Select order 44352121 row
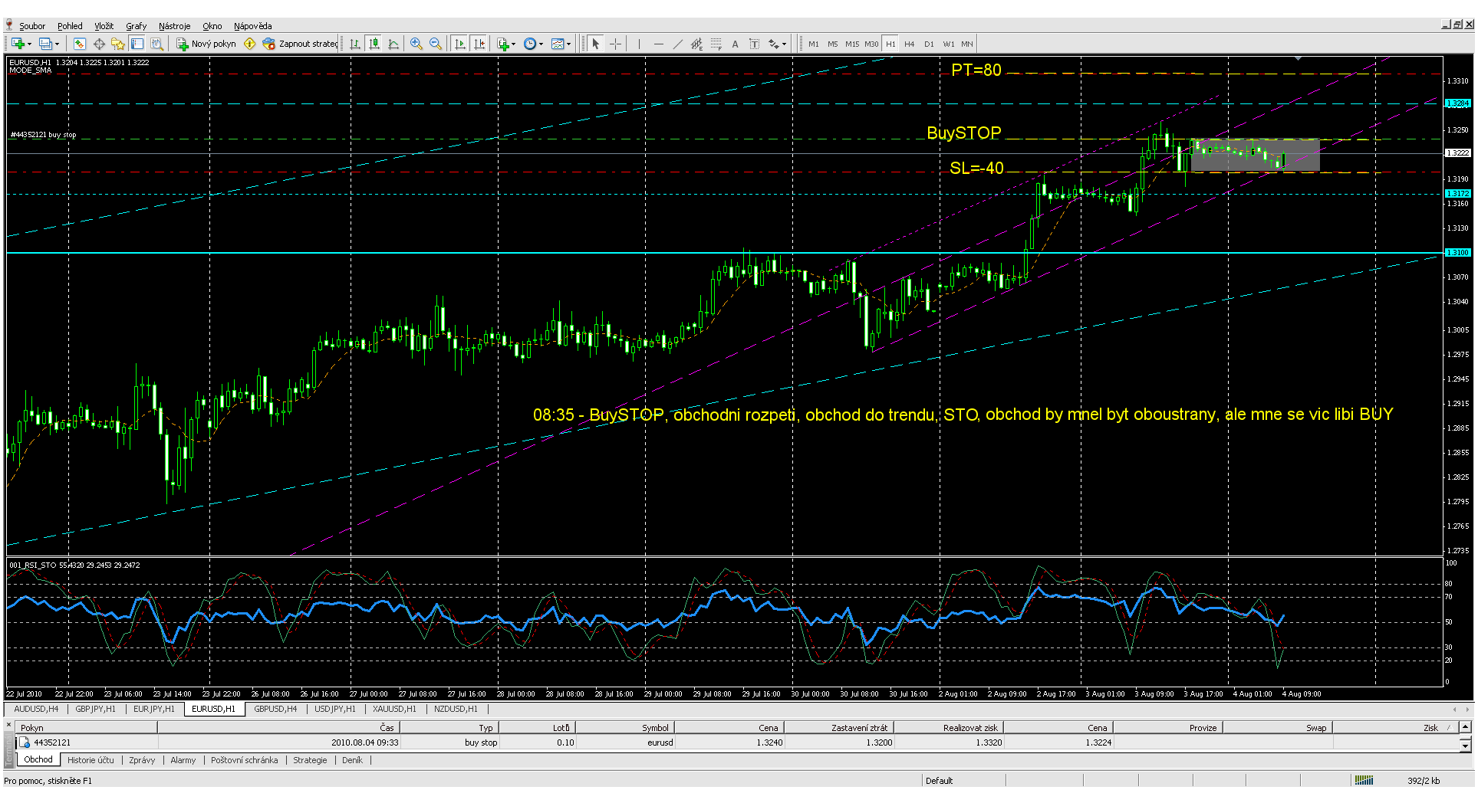1478x790 pixels. point(738,742)
